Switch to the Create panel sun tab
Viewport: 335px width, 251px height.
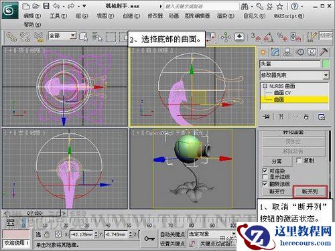point(263,52)
